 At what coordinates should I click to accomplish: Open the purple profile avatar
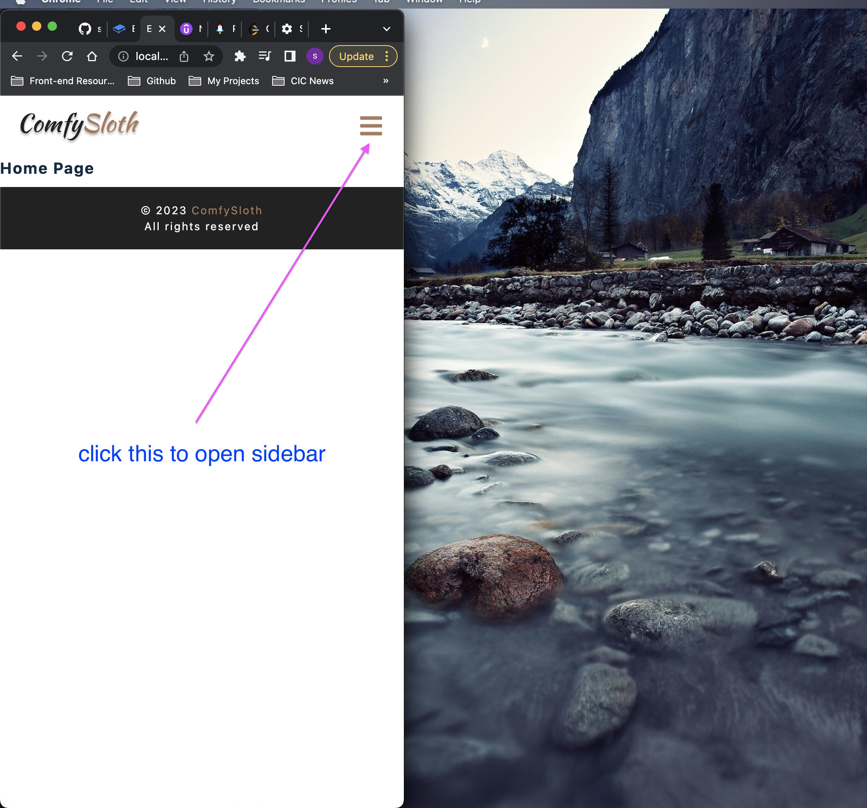pyautogui.click(x=315, y=56)
